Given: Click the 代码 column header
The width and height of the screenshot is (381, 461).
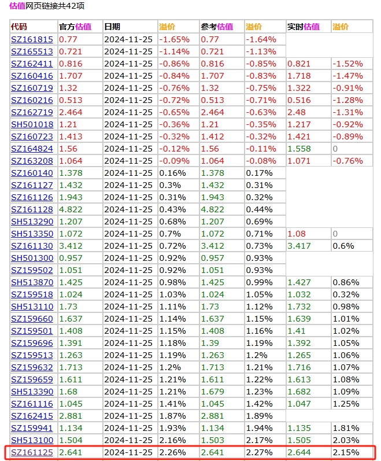Looking at the screenshot, I should pos(19,27).
